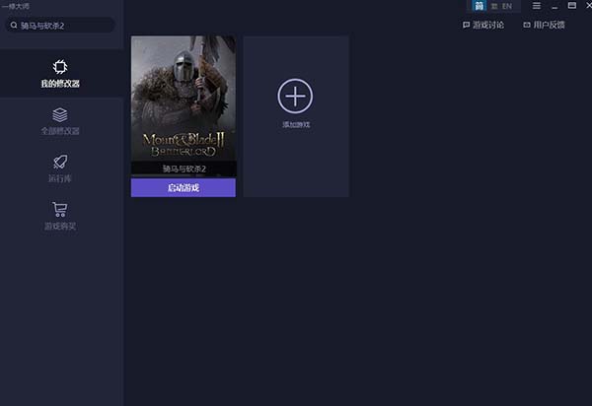
Task: Open 游戏购买 cart icon
Action: [60, 209]
